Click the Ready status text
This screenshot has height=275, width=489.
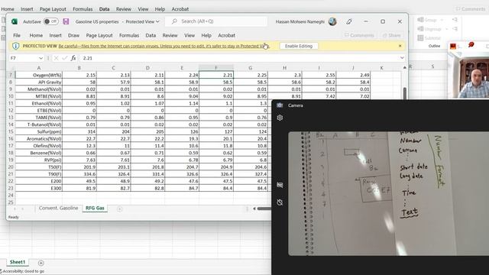click(14, 217)
